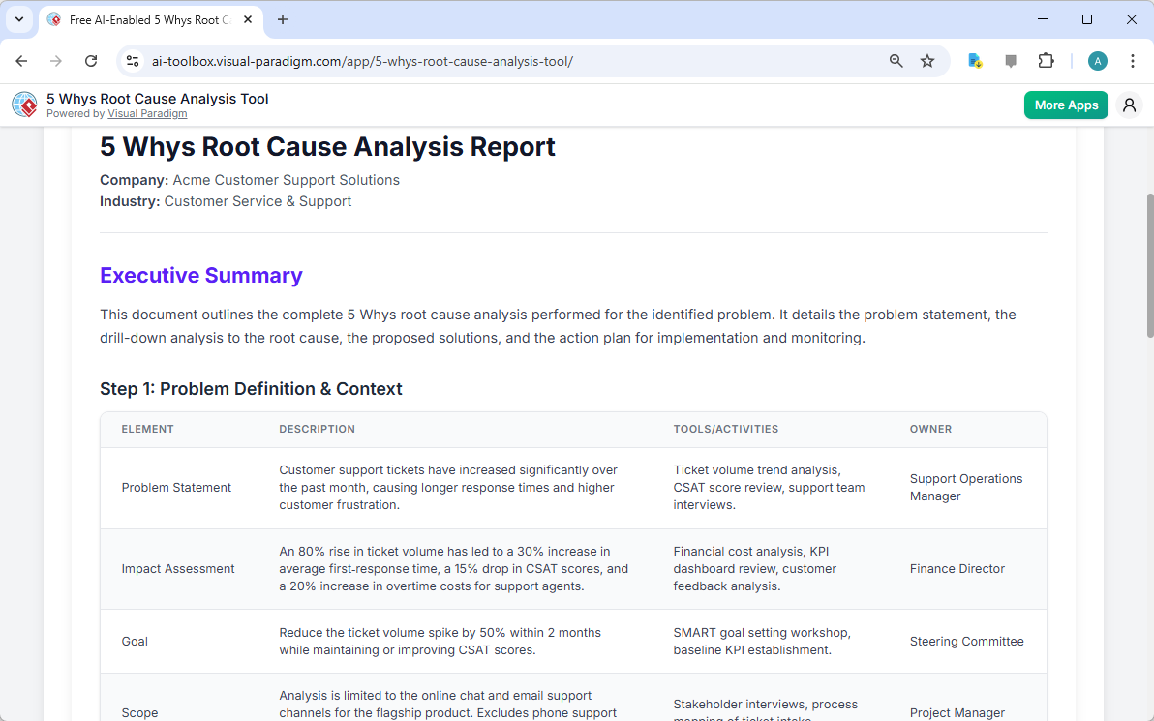The width and height of the screenshot is (1154, 721).
Task: Bookmark this page using the star
Action: point(927,60)
